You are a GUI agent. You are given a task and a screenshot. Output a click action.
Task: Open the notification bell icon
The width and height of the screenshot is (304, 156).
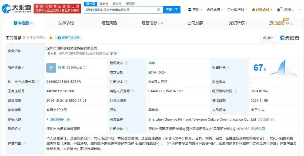coord(278,9)
